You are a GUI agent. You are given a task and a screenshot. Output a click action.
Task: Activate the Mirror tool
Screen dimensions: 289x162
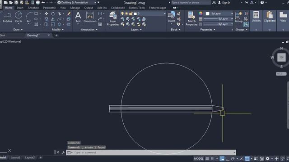[x=53, y=19]
